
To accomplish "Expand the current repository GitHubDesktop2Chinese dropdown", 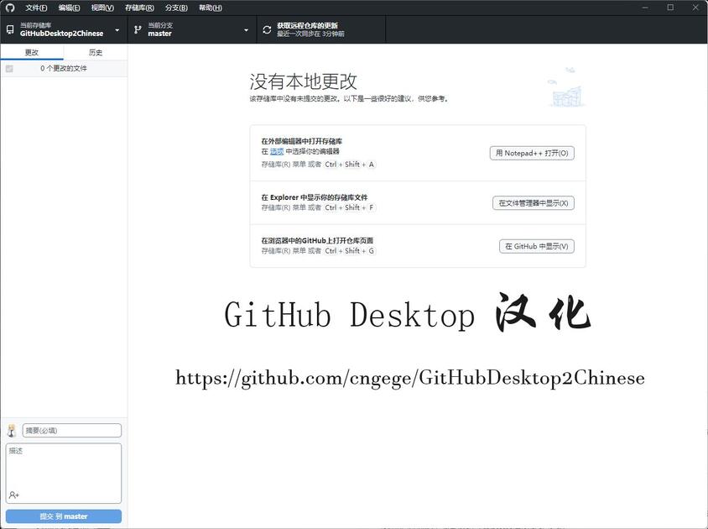I will [64, 30].
